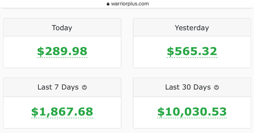Open the $1,867.68 seven-day earnings link
Image resolution: width=254 pixels, height=133 pixels.
(x=62, y=112)
